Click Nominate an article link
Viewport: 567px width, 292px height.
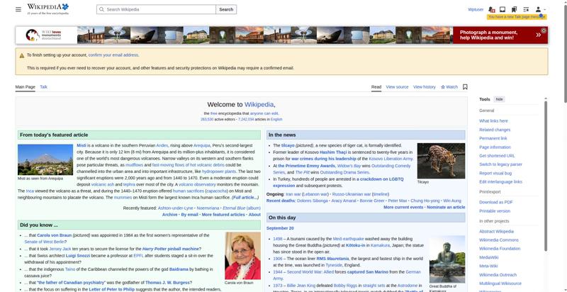click(446, 208)
